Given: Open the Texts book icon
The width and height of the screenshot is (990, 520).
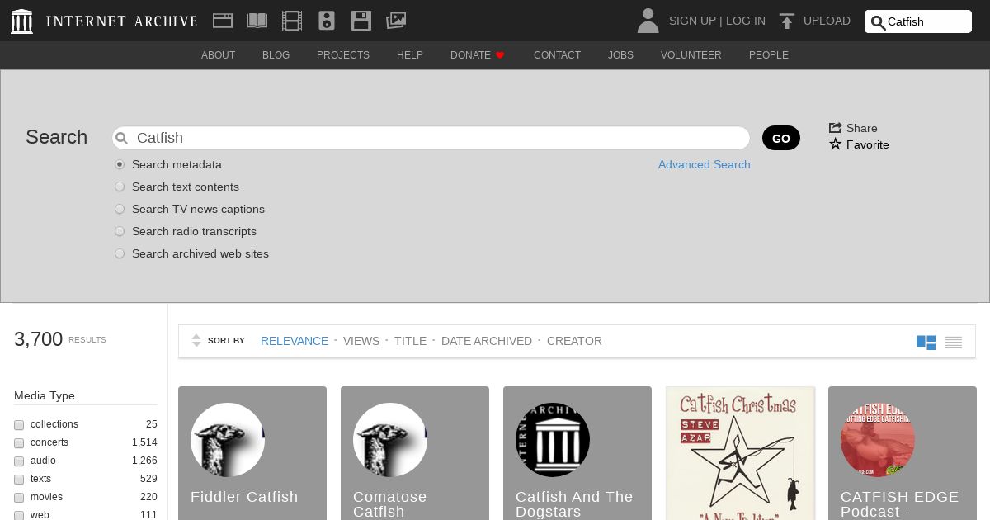Looking at the screenshot, I should click(x=257, y=21).
